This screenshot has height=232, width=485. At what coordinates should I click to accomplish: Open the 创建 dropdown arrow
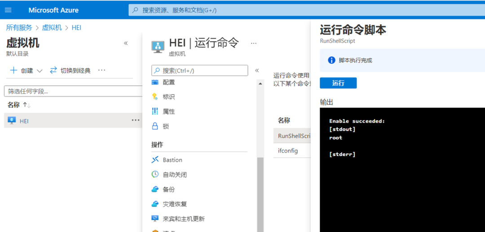pos(40,71)
